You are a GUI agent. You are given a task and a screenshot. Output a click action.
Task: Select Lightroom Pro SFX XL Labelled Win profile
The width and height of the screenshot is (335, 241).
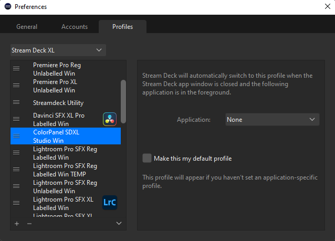(66, 203)
